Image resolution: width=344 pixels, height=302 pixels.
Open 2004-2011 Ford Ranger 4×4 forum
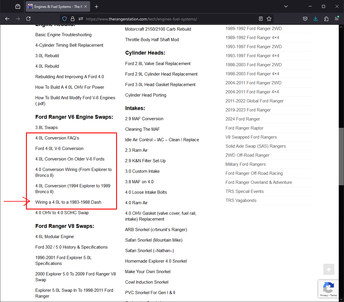tap(252, 92)
